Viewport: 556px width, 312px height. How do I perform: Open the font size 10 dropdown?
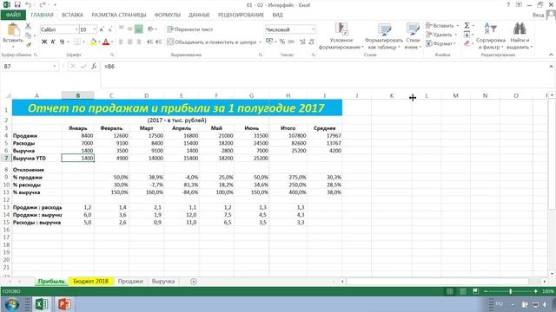95,29
